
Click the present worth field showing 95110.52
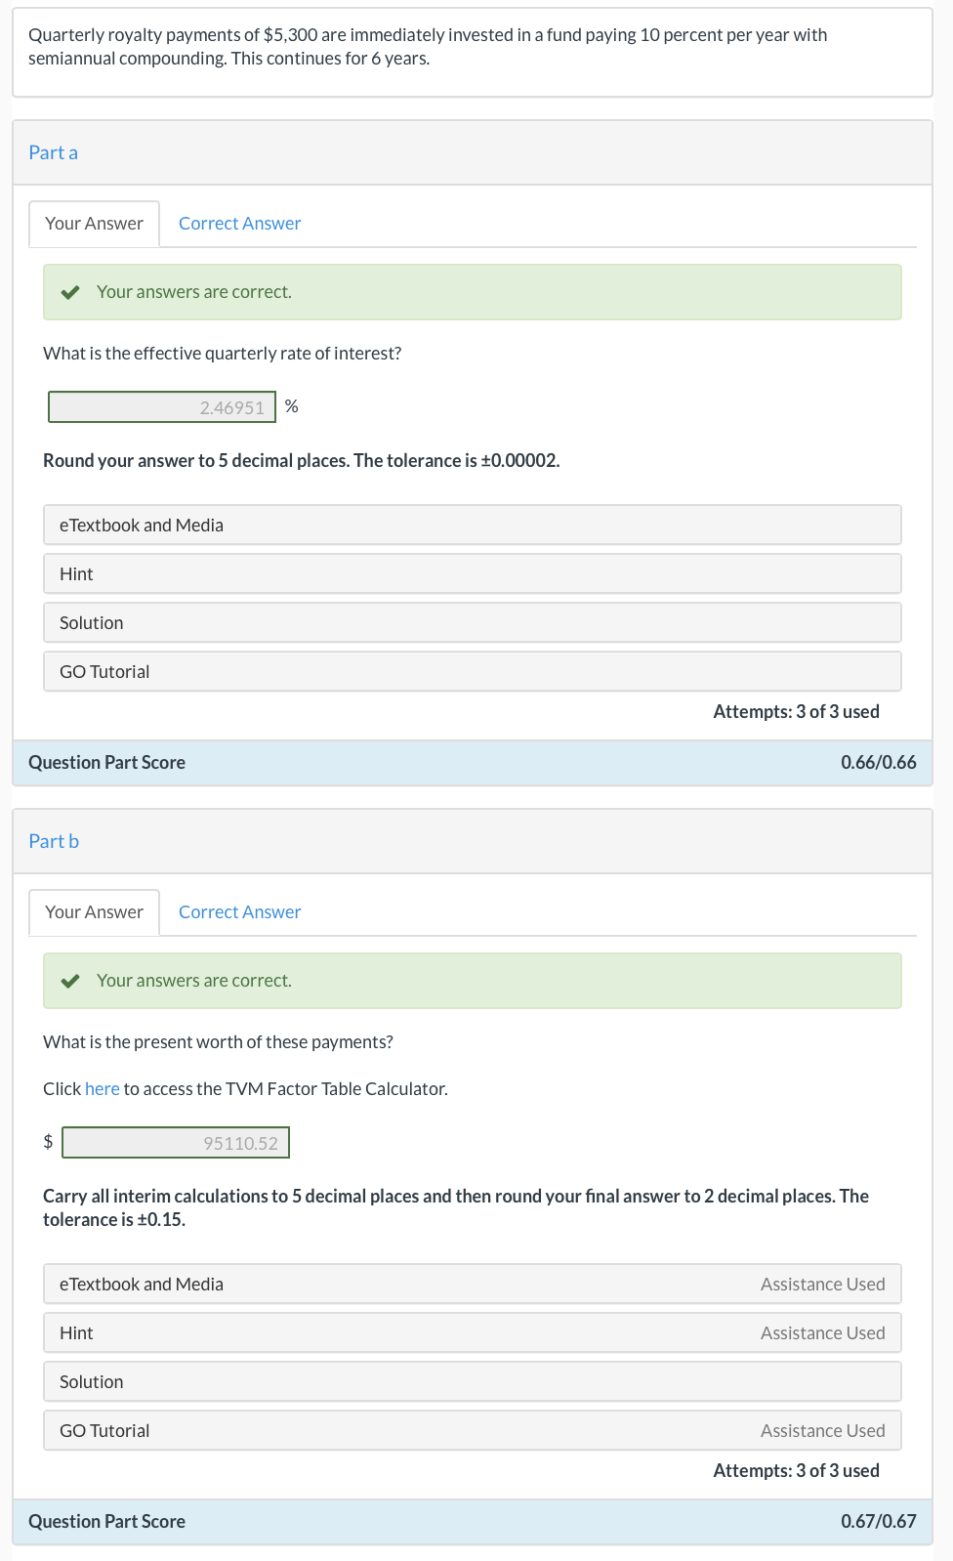[176, 1142]
